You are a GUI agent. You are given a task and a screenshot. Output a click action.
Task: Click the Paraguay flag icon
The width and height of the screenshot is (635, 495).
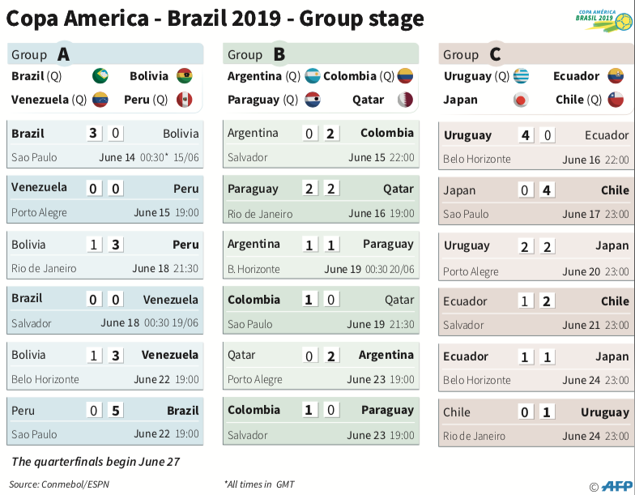(x=313, y=100)
